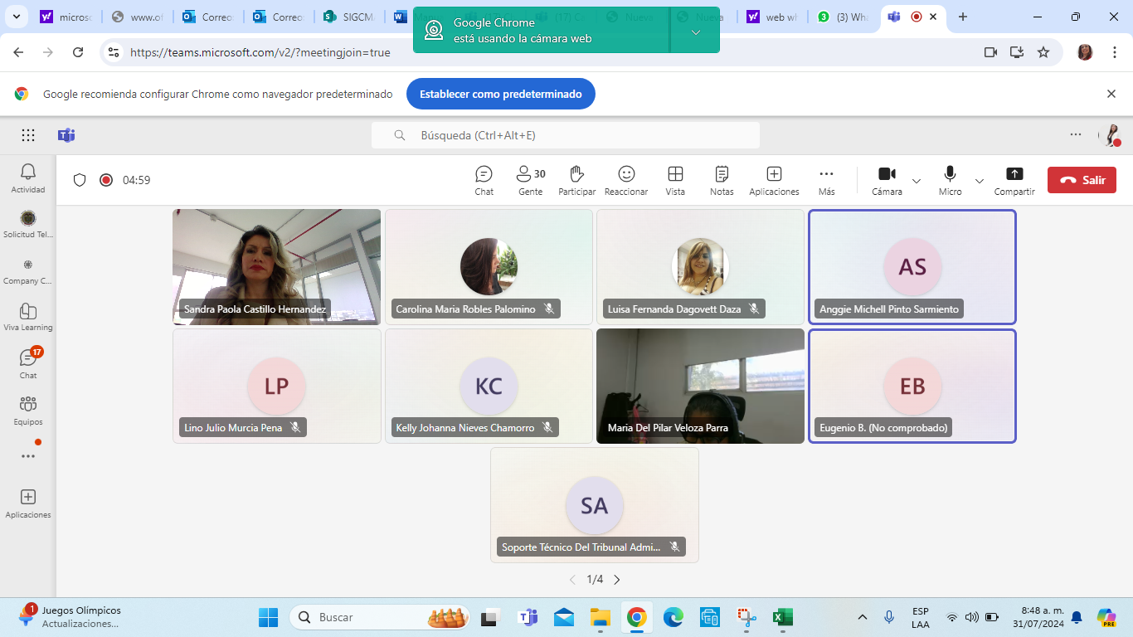Screen dimensions: 1133x637
Task: Open Aplicaciones in meeting toolbar
Action: pyautogui.click(x=774, y=180)
